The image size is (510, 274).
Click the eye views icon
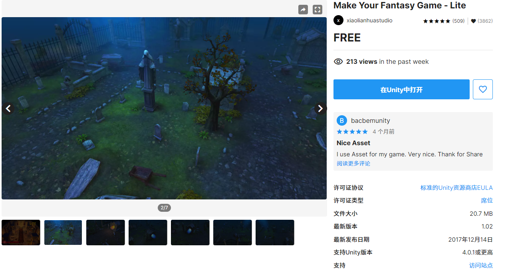[x=338, y=61]
